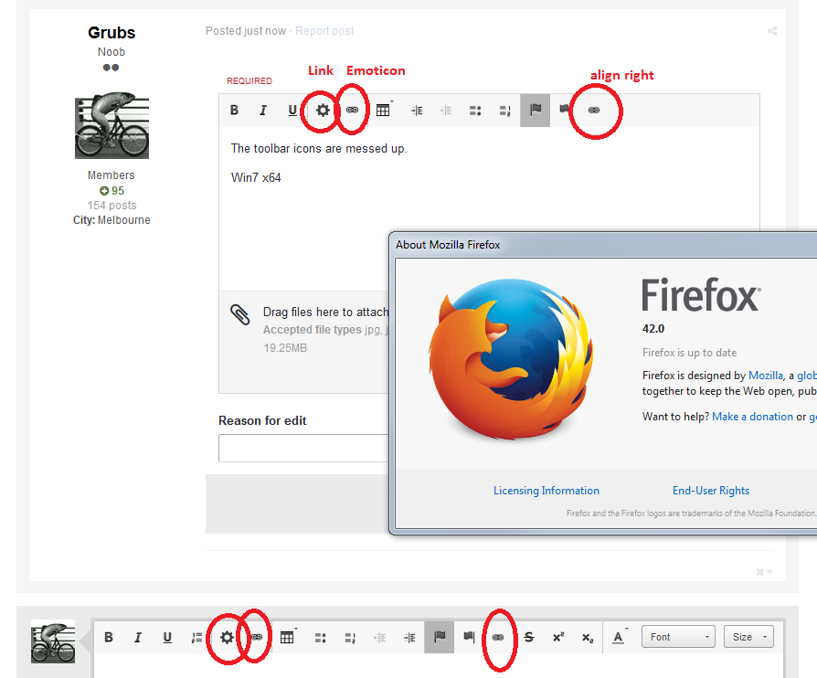Click the dark flag icon in reply toolbar
This screenshot has width=817, height=678.
pos(469,636)
